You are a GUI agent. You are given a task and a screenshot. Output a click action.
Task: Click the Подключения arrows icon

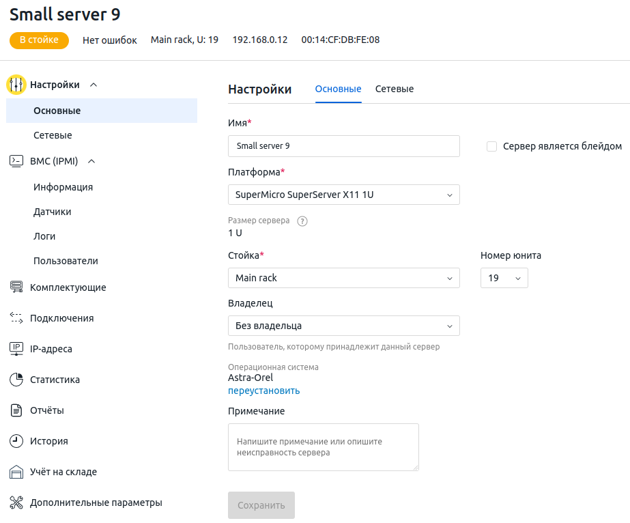(16, 318)
